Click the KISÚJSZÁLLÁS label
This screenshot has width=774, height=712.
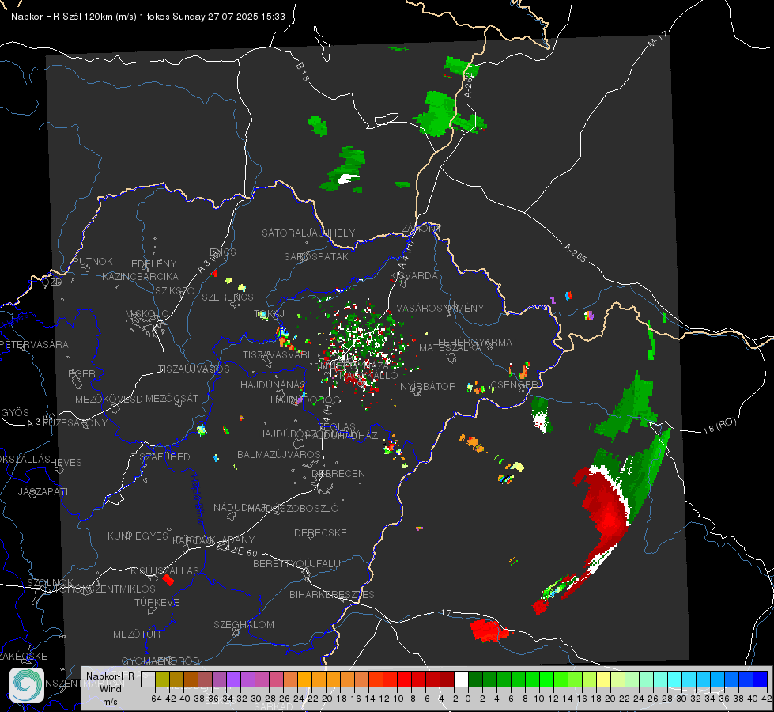[165, 570]
